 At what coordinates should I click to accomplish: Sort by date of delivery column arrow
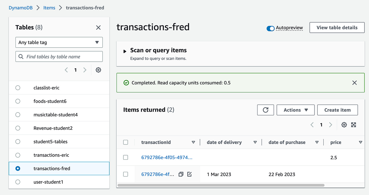point(255,142)
